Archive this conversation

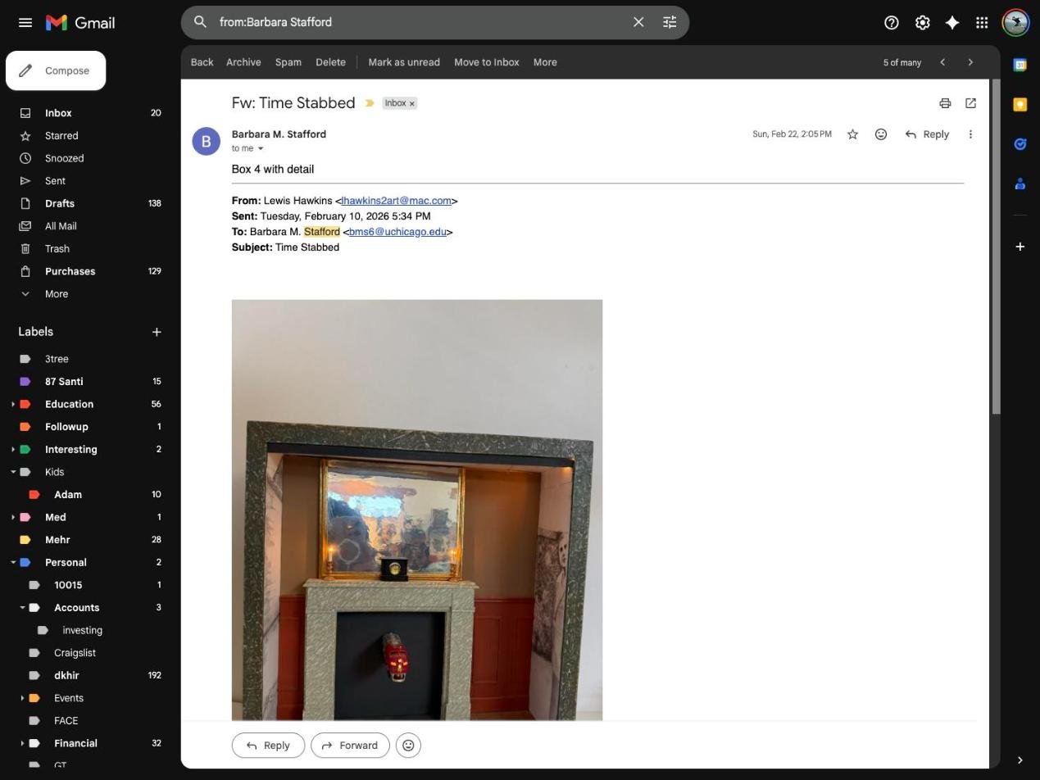tap(243, 62)
